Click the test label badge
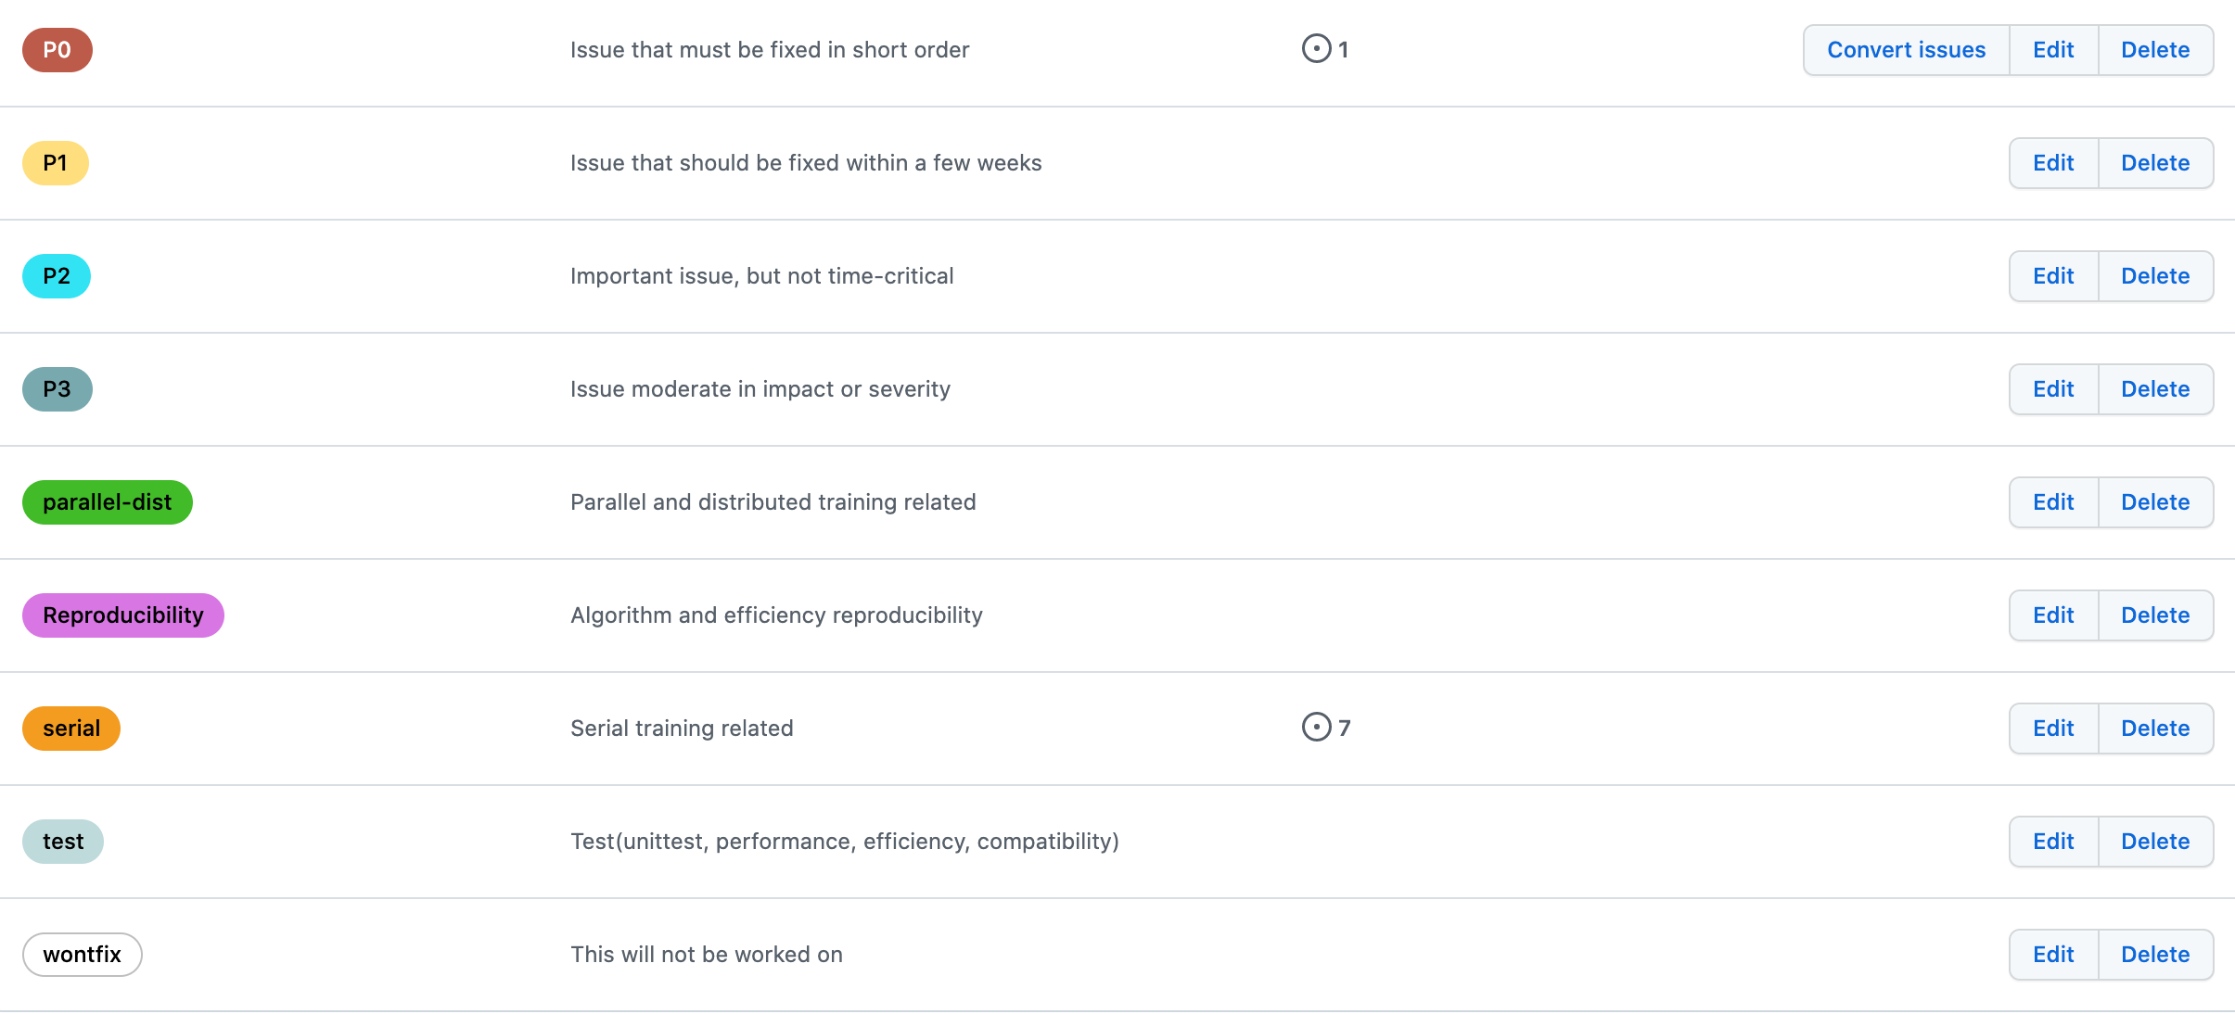Screen dimensions: 2235x1014 63,842
